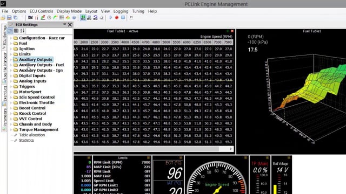346x194 pixels.
Task: Switch ECU Settings to grid view icon
Action: point(16,31)
